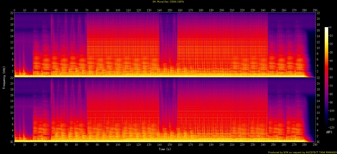Click the 150 mark on the top time axis
The width and height of the screenshot is (337, 154).
point(170,10)
